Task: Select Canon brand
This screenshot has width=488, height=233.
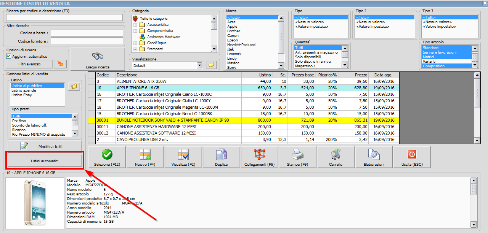Action: click(252, 36)
